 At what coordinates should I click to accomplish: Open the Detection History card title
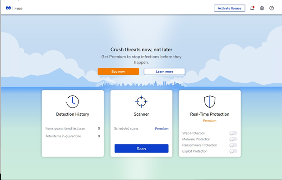coord(73,114)
